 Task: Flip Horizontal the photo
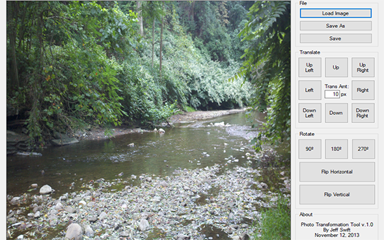[x=337, y=172]
